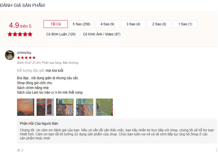Filter reviews by 5 Sao (256)
The width and height of the screenshot is (218, 155).
[x=81, y=24]
